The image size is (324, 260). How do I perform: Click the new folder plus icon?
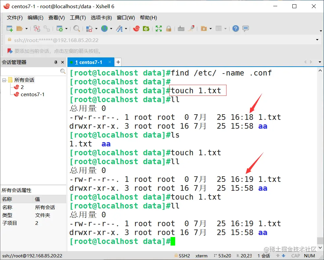click(x=204, y=29)
